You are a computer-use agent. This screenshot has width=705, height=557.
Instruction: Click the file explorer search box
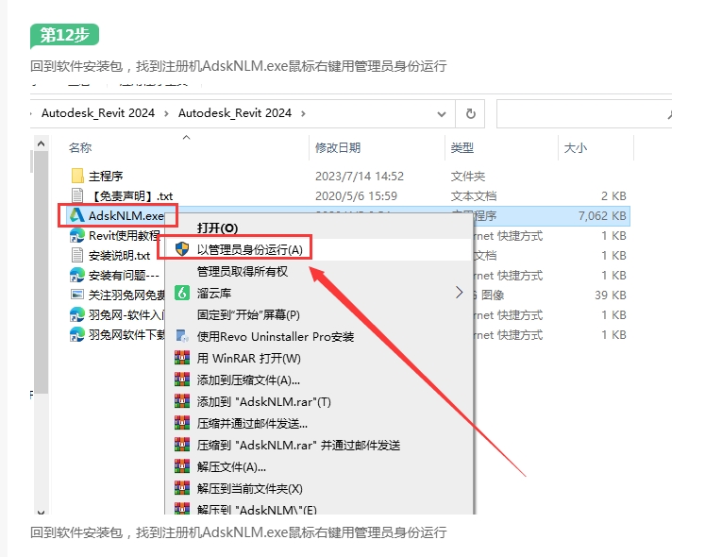[583, 114]
